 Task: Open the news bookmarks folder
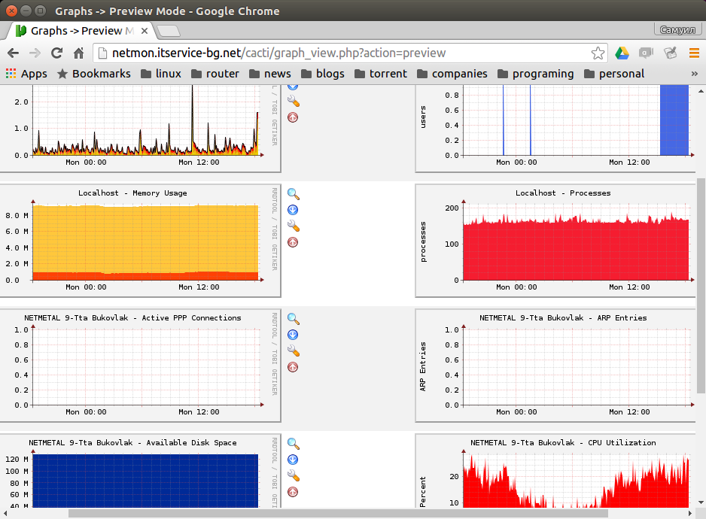tap(269, 74)
